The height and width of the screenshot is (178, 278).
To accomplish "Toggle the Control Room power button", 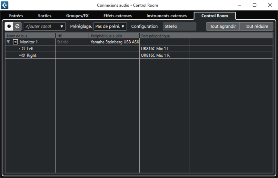I will click(x=9, y=26).
